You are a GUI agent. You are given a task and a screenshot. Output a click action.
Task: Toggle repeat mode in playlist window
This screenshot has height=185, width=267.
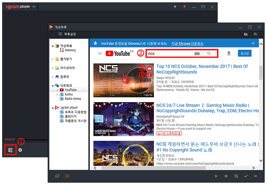point(57,176)
